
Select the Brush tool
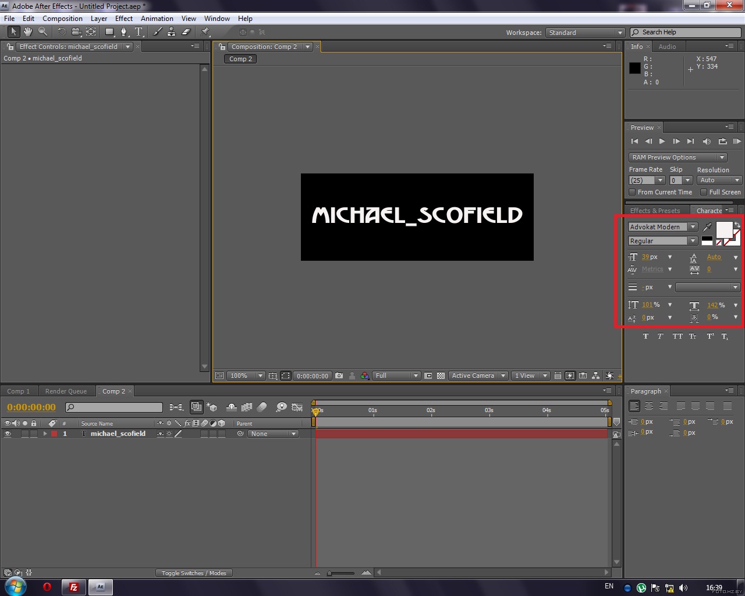[158, 32]
